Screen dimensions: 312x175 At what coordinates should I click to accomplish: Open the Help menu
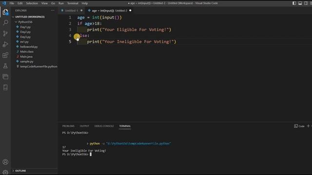[x=84, y=3]
